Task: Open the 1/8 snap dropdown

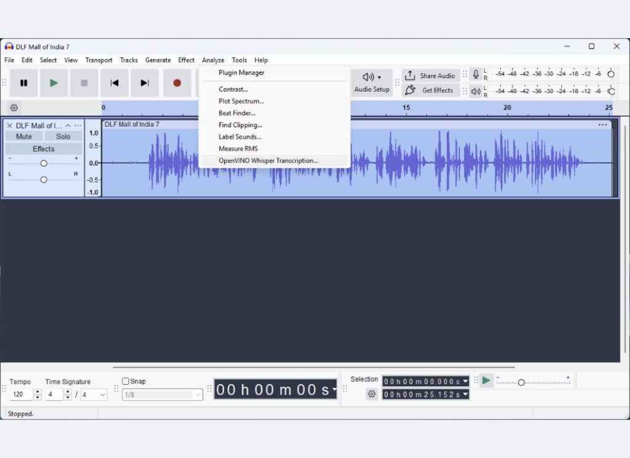Action: 162,395
